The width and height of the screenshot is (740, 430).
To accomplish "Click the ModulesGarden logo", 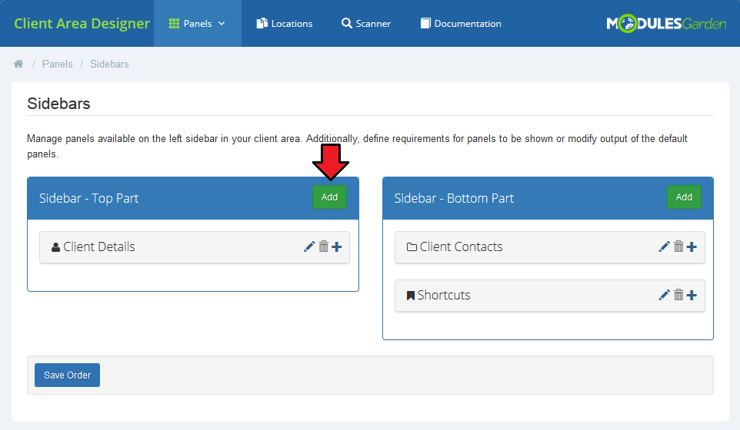I will (666, 24).
